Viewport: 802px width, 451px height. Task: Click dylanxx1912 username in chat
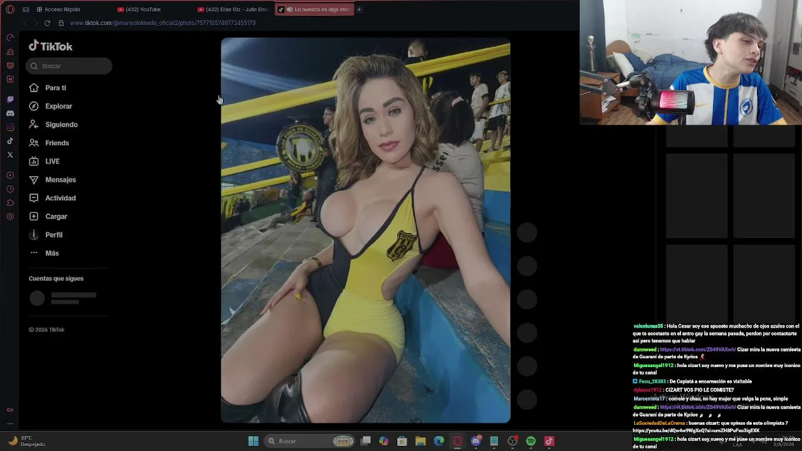tap(648, 390)
